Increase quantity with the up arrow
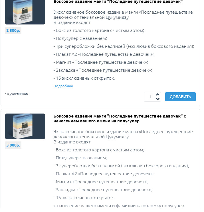The height and width of the screenshot is (212, 204). (x=157, y=94)
